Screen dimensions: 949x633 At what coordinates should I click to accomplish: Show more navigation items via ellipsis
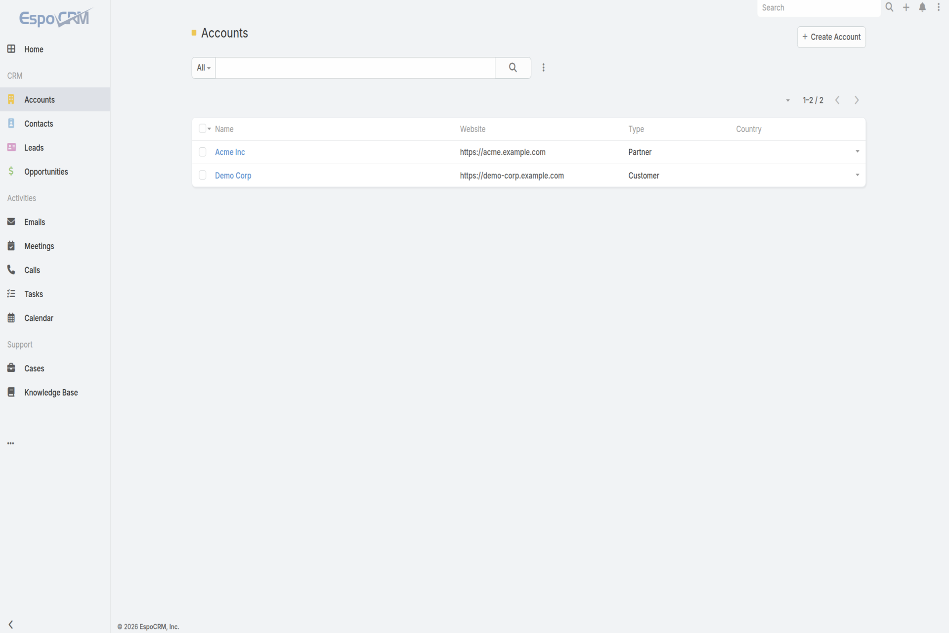pyautogui.click(x=11, y=443)
